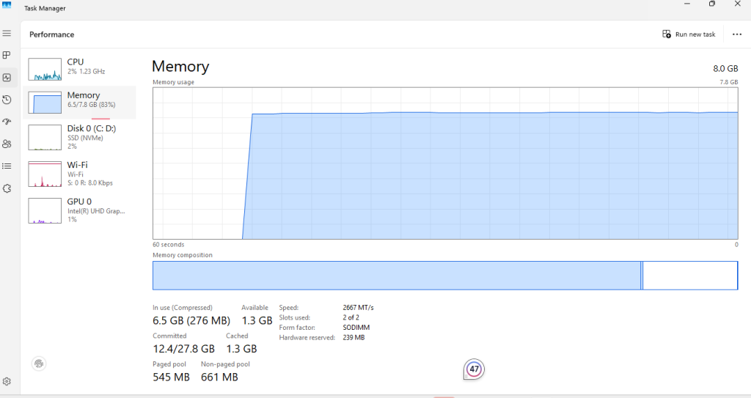
Task: Click the Task Manager app icon in title bar
Action: [x=7, y=5]
